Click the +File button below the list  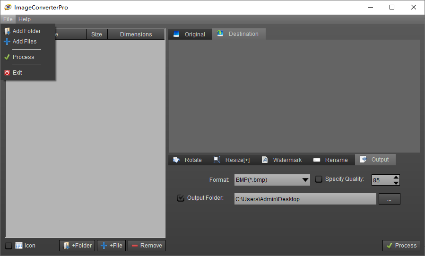click(112, 246)
